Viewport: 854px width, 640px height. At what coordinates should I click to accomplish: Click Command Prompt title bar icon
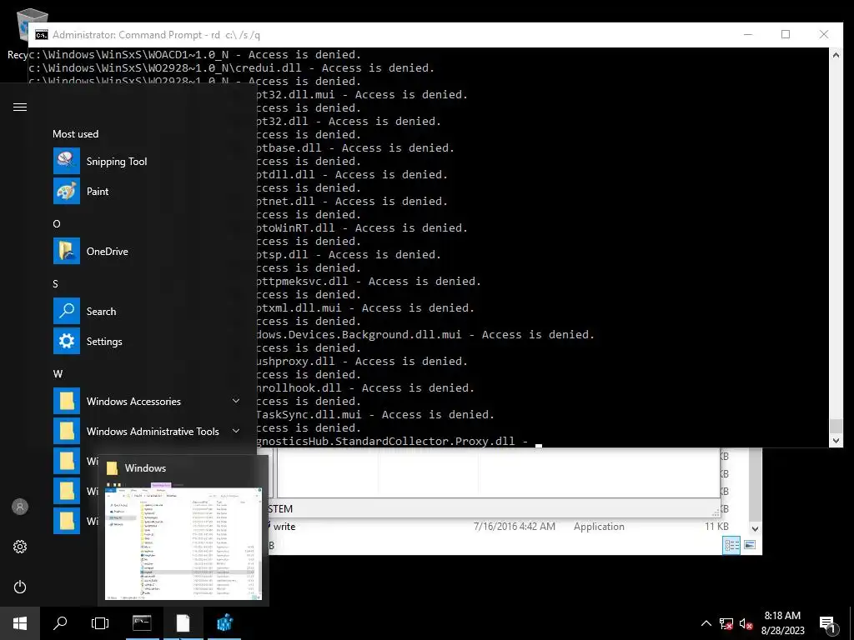point(42,35)
